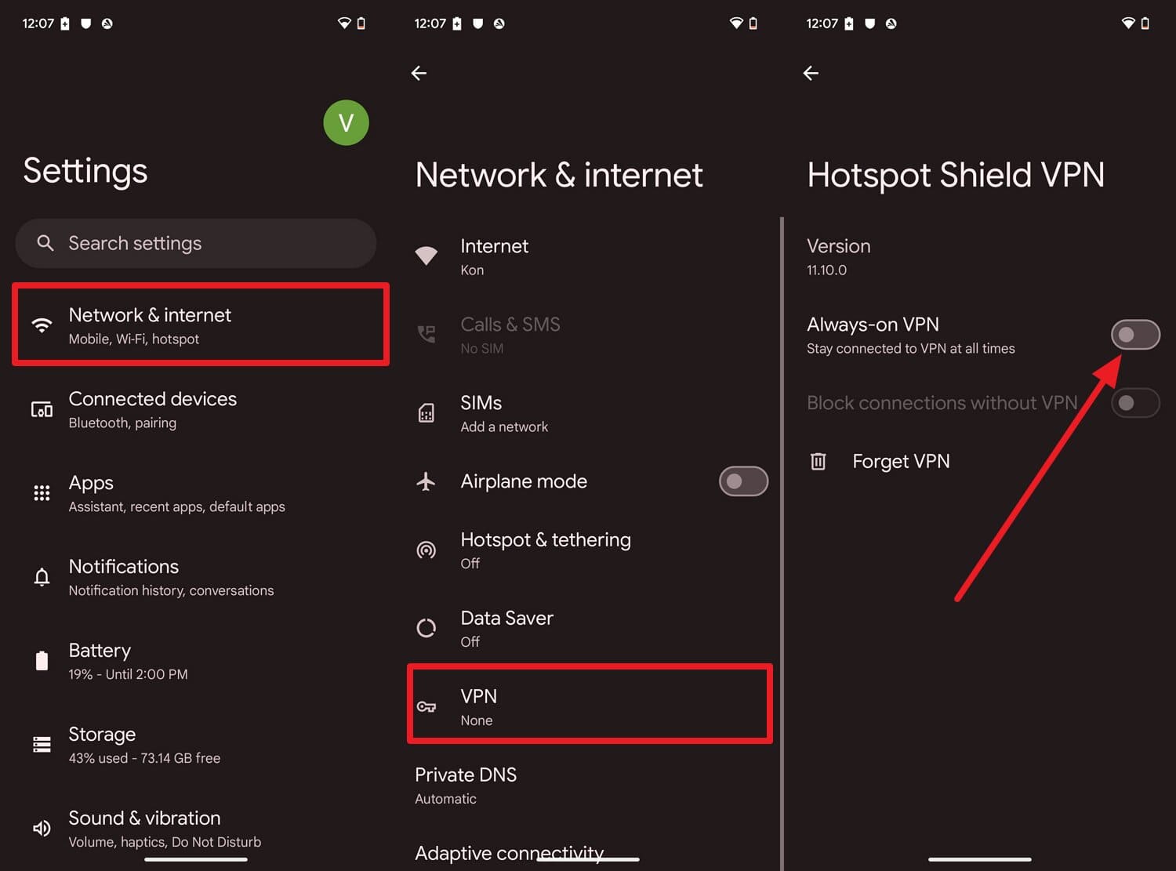Click the Battery icon in Settings list
This screenshot has width=1176, height=871.
coord(42,660)
